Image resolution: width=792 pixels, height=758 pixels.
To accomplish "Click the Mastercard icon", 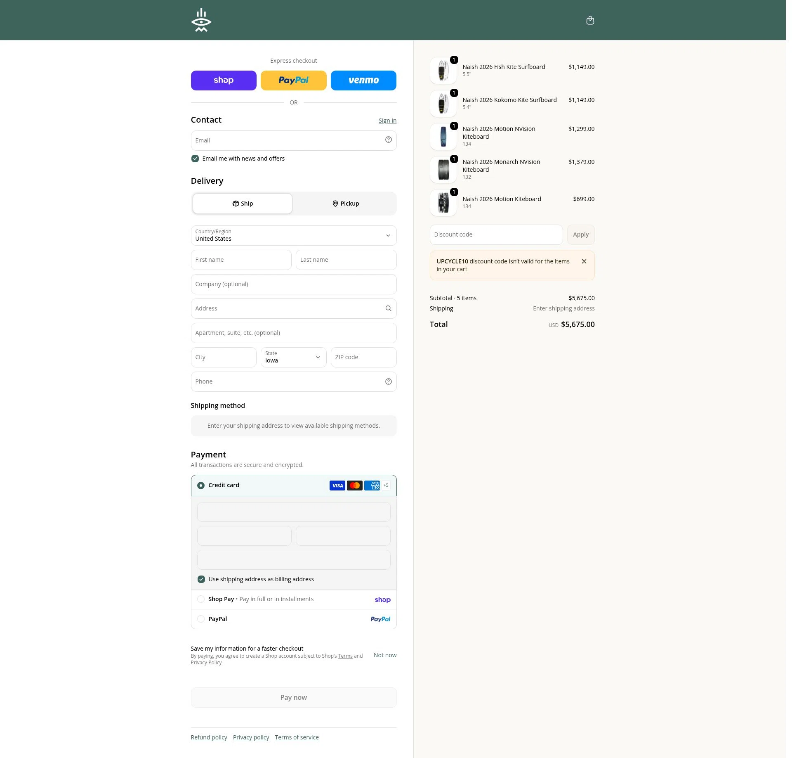I will point(355,486).
